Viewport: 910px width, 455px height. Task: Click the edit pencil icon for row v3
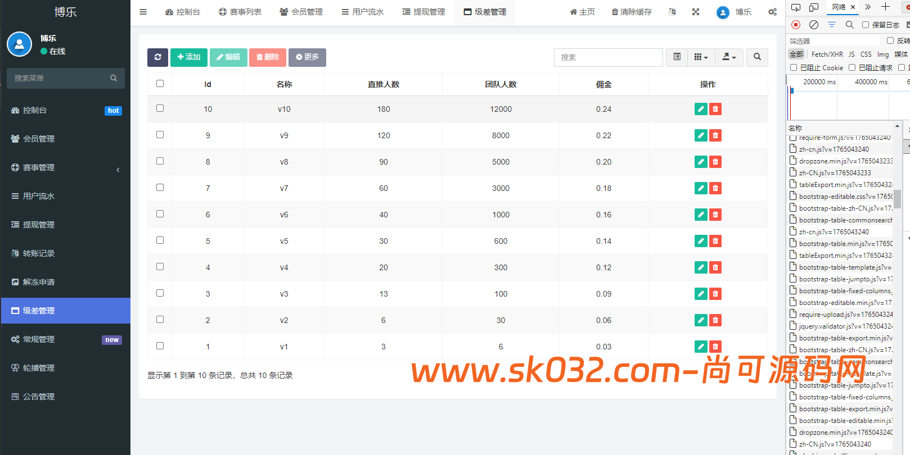click(701, 294)
